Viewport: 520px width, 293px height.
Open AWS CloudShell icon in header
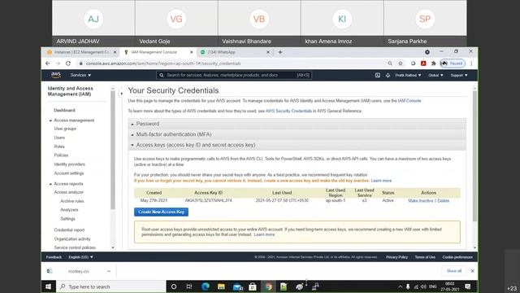point(377,76)
